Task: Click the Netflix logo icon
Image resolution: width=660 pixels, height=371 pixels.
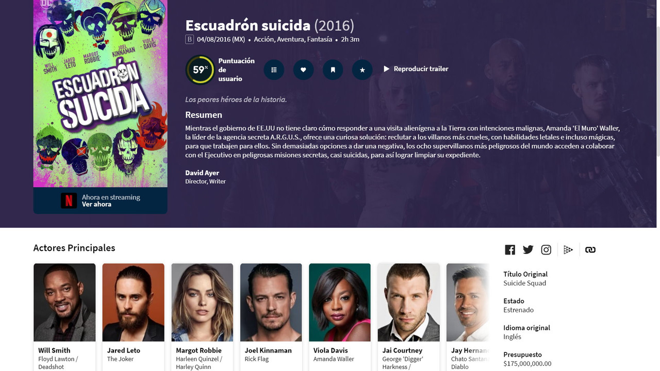Action: [x=69, y=200]
